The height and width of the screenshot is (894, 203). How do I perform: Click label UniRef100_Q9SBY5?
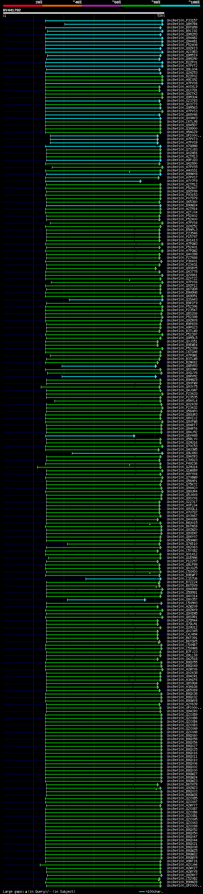pos(182,268)
